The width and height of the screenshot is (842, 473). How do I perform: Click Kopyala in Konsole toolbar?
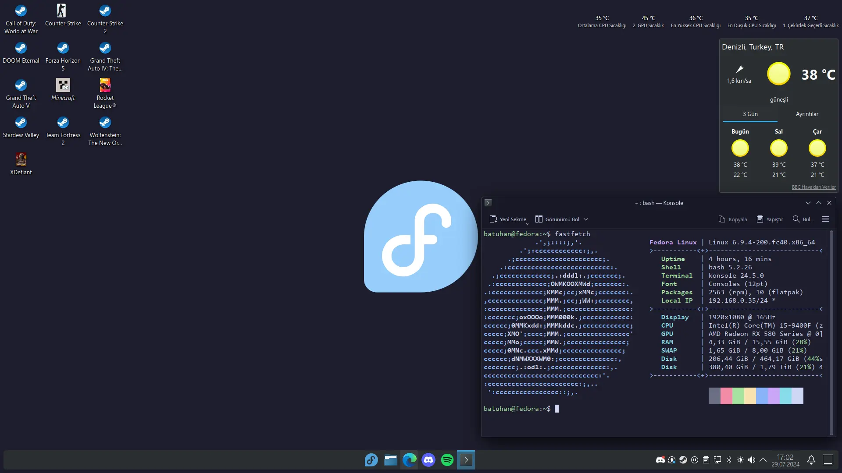point(733,219)
